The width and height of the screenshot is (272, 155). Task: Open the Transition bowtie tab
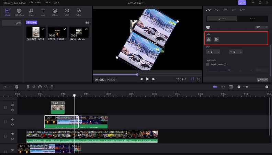tap(67, 12)
